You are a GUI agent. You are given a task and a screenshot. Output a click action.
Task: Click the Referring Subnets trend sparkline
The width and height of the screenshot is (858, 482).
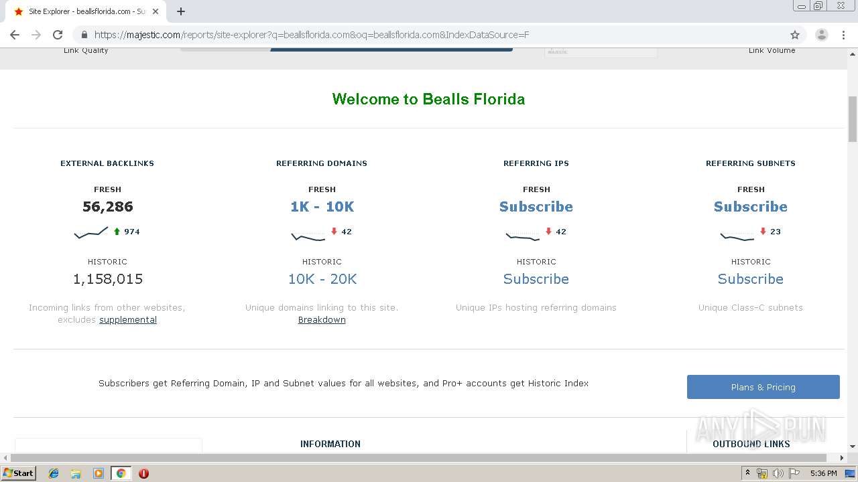click(737, 236)
